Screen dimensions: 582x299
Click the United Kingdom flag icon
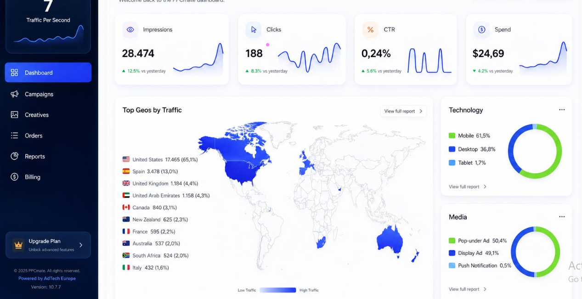(126, 183)
